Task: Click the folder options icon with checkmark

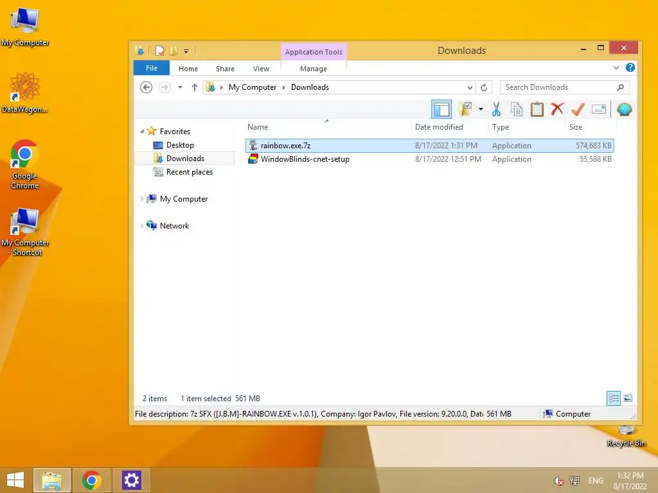Action: (x=466, y=109)
